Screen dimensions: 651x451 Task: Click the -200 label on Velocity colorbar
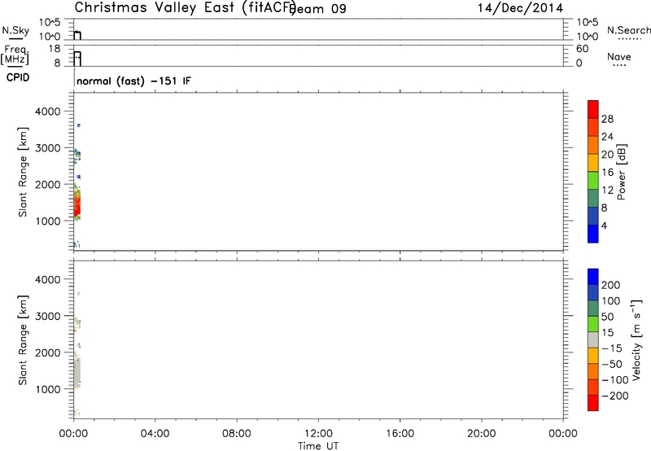[x=615, y=396]
